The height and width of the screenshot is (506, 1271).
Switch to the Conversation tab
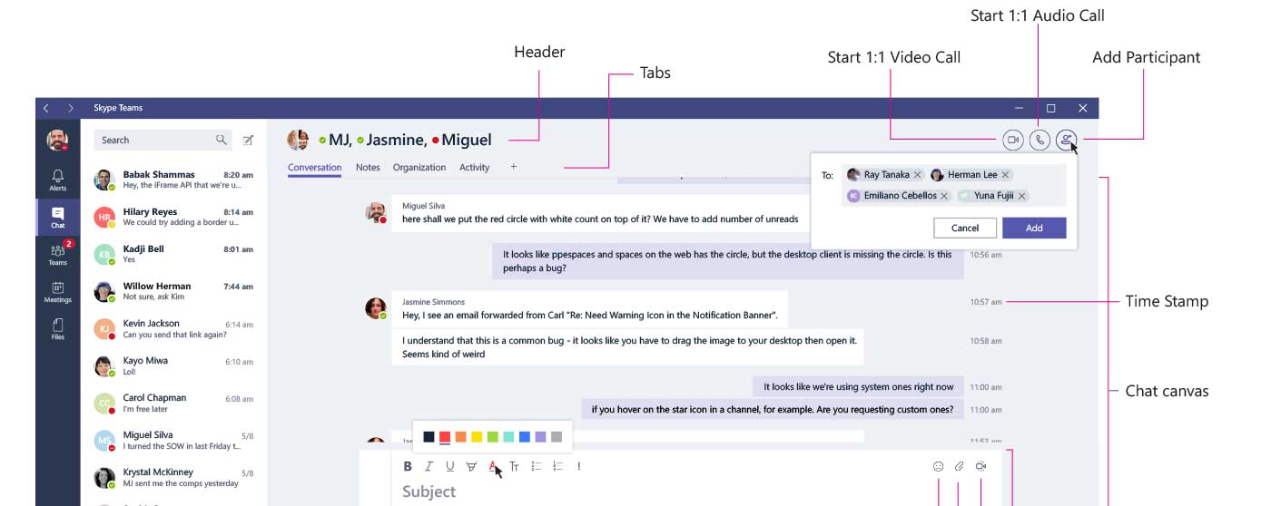314,168
